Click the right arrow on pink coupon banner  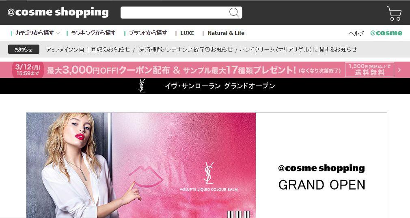pos(399,70)
